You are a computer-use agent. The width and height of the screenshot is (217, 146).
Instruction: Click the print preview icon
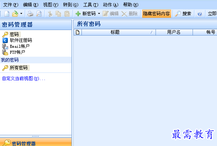pos(39,14)
